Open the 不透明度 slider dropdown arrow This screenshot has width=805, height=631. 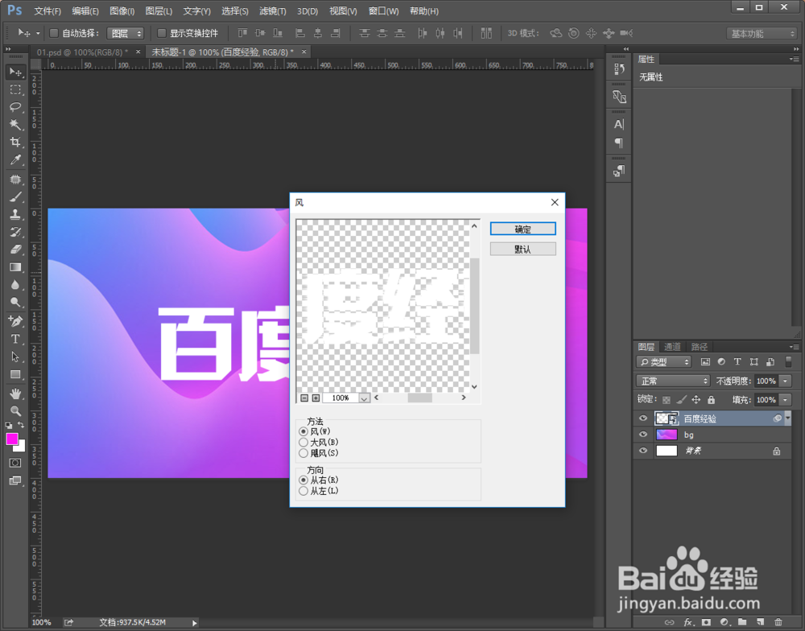tap(786, 381)
